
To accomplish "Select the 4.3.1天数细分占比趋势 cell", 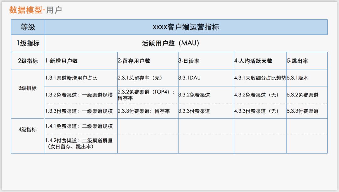I will [x=260, y=78].
